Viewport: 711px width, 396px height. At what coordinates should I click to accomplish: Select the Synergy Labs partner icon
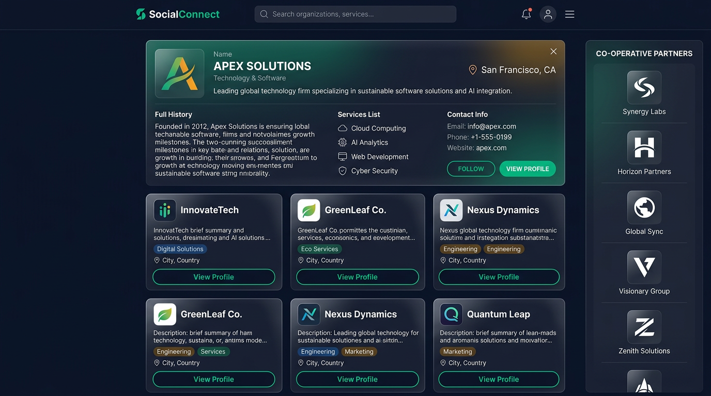click(644, 88)
